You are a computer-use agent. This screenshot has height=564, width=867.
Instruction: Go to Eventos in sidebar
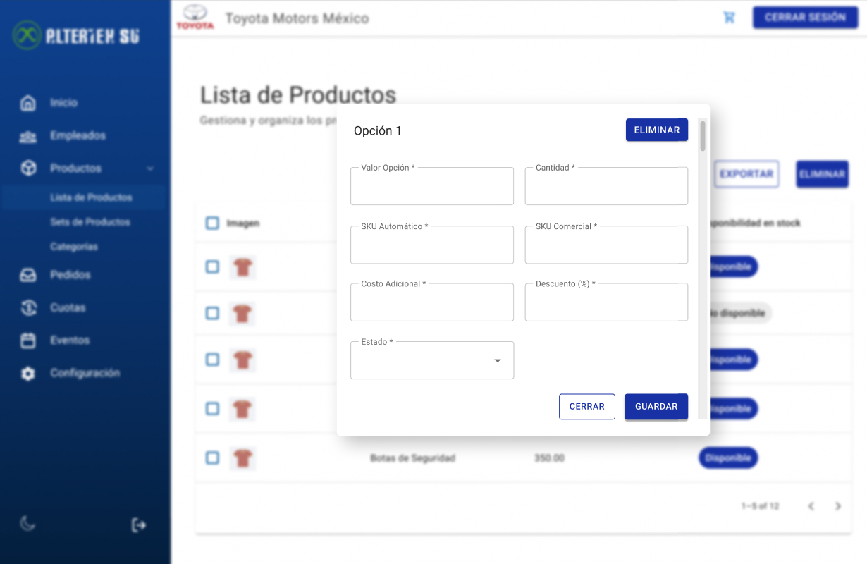(70, 341)
